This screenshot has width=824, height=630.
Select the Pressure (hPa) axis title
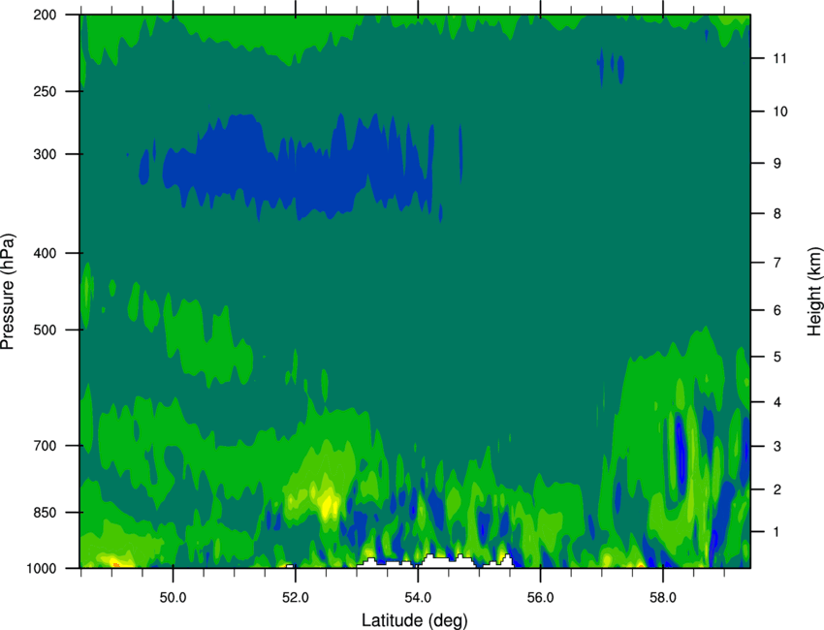point(9,292)
